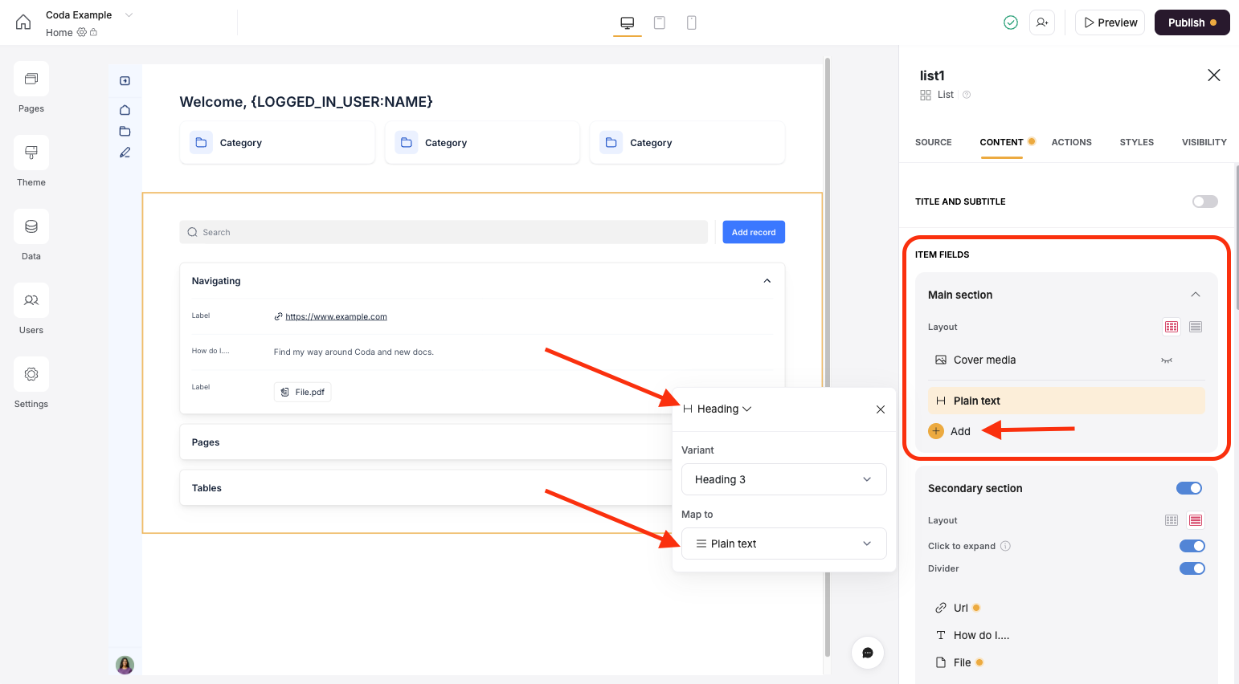Select grid layout for Secondary section

pos(1172,520)
